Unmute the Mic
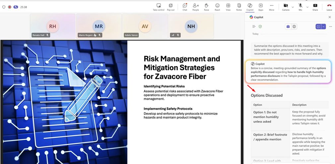 point(300,7)
